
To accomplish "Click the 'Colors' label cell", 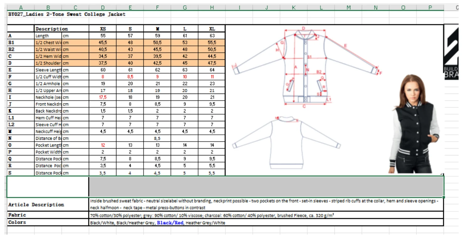I will pos(48,222).
